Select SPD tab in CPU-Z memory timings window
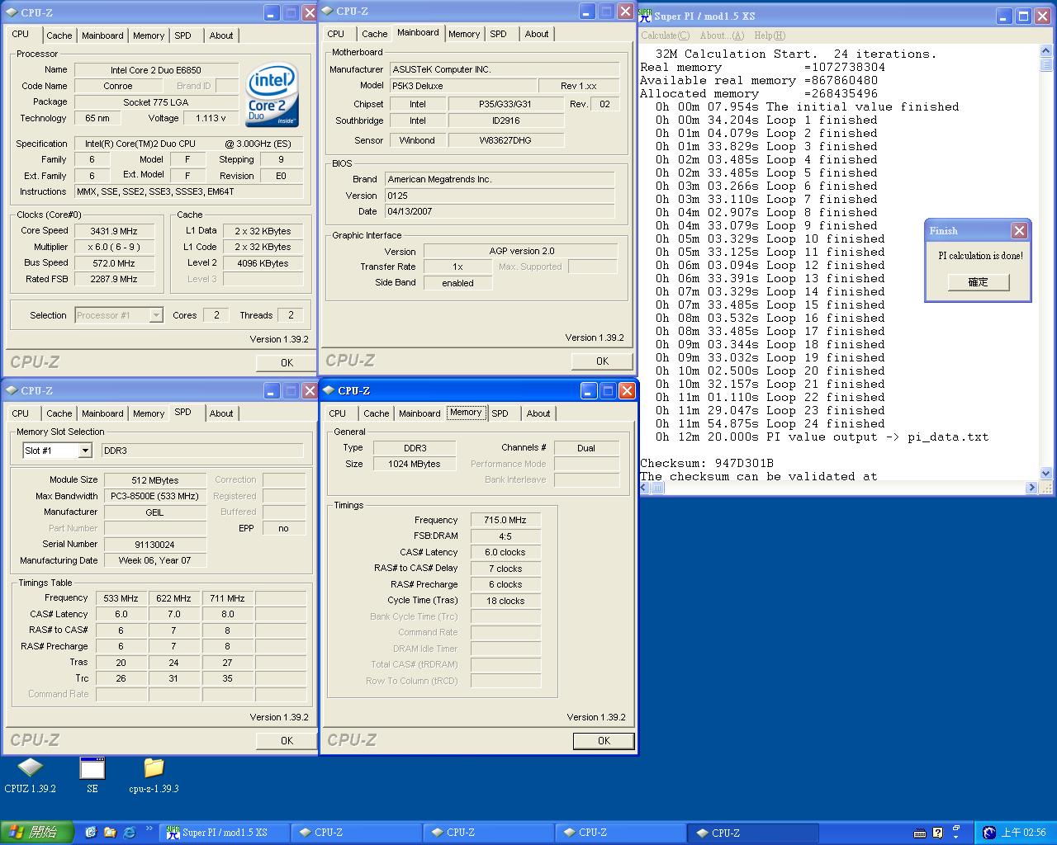 pyautogui.click(x=500, y=413)
